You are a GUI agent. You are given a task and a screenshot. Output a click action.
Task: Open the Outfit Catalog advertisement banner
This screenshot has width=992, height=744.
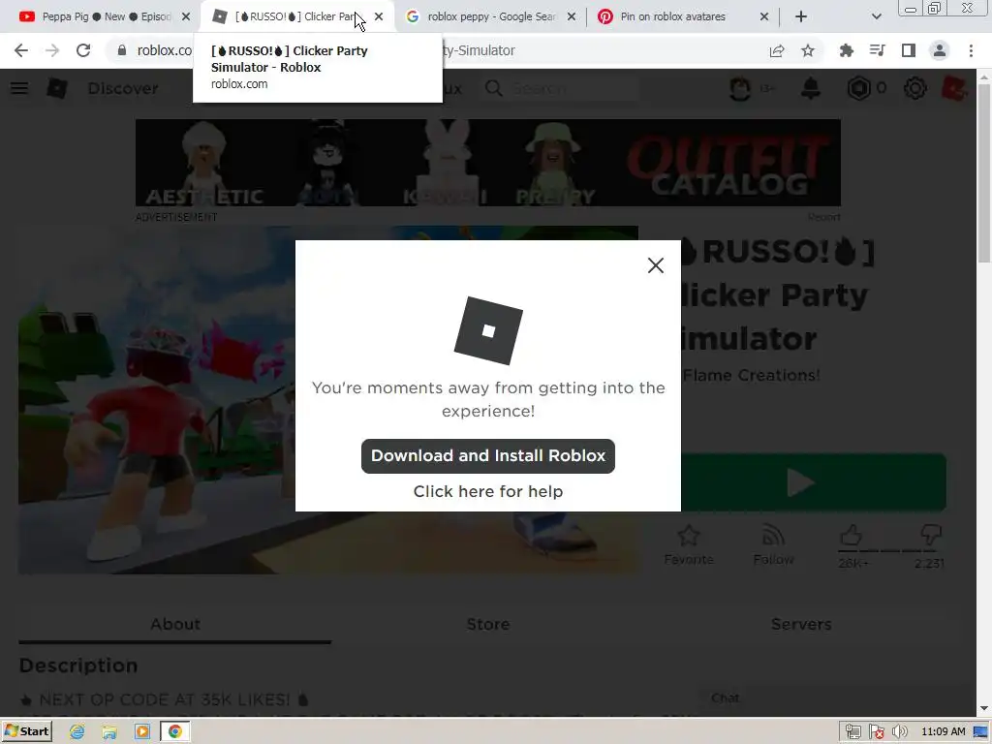coord(488,163)
